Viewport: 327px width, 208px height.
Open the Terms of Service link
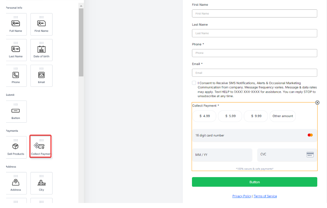point(265,196)
